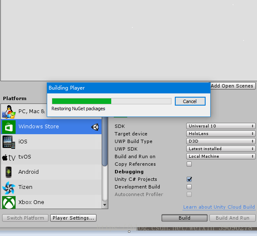Click the Autoconnect Profiler label
The height and width of the screenshot is (236, 257).
tap(139, 194)
